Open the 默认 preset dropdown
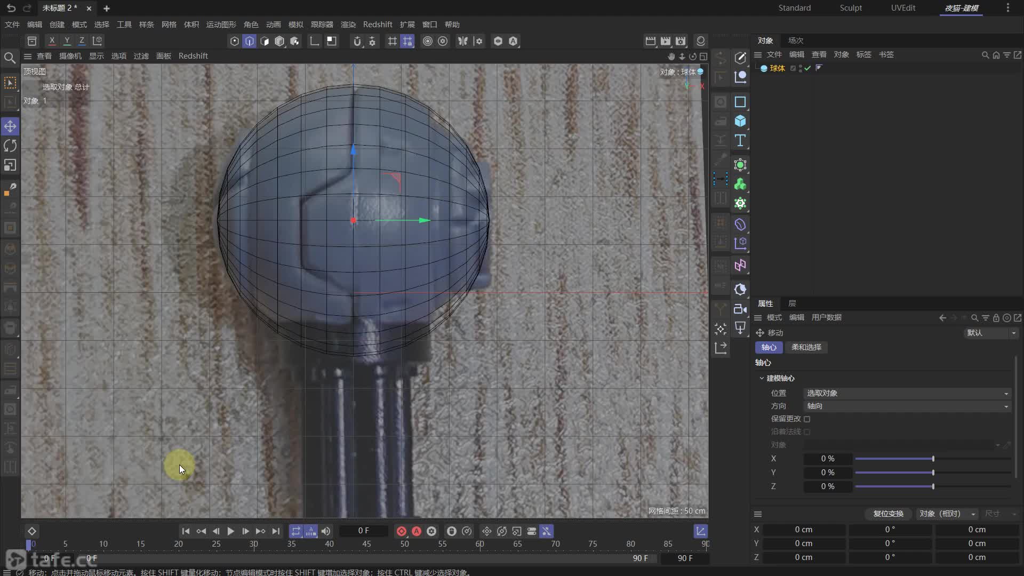 tap(991, 333)
